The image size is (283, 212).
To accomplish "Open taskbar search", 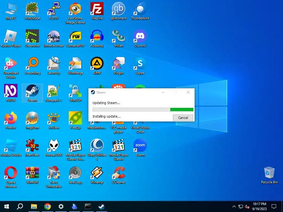I will click(x=20, y=206).
